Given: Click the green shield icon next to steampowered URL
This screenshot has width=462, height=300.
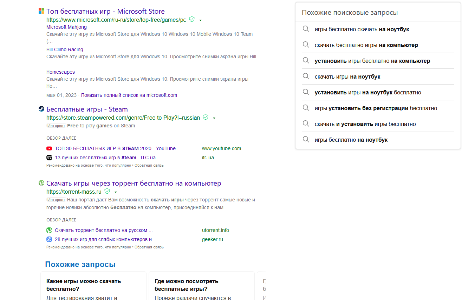Looking at the screenshot, I should pos(206,117).
